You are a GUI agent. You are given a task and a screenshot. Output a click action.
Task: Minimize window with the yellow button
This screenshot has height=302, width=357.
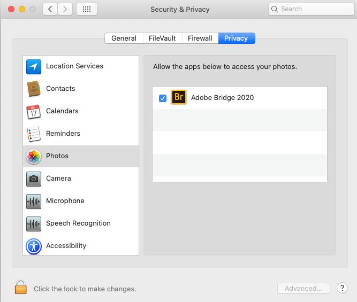22,9
